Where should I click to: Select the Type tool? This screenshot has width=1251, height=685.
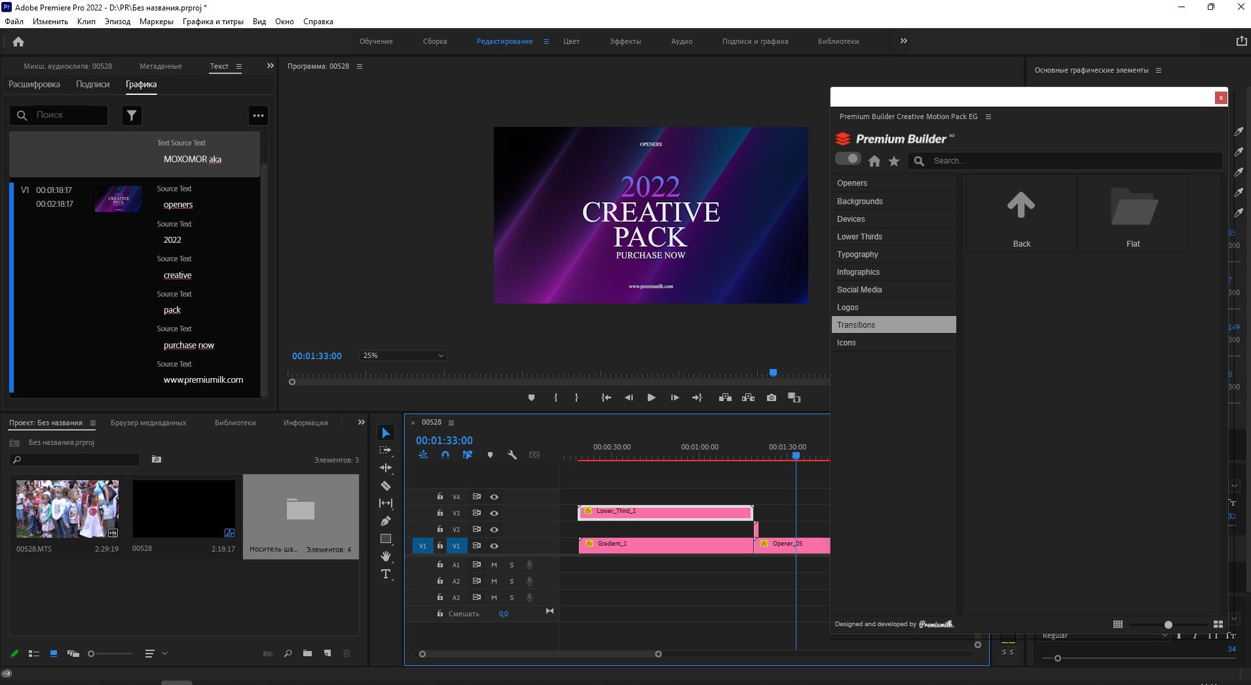coord(386,574)
